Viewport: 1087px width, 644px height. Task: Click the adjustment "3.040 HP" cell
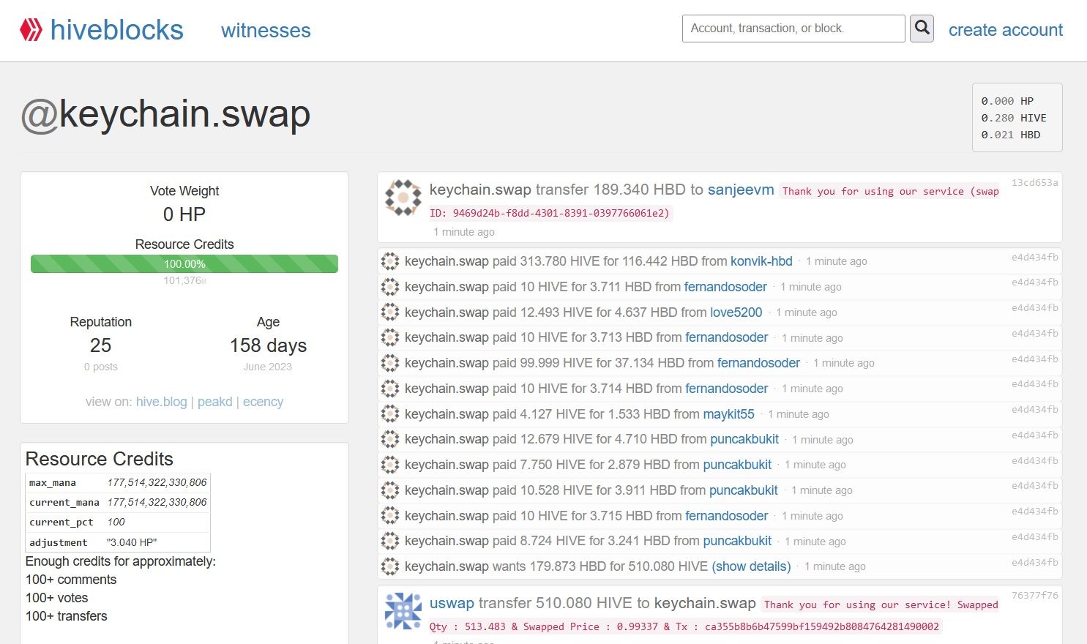(x=132, y=542)
